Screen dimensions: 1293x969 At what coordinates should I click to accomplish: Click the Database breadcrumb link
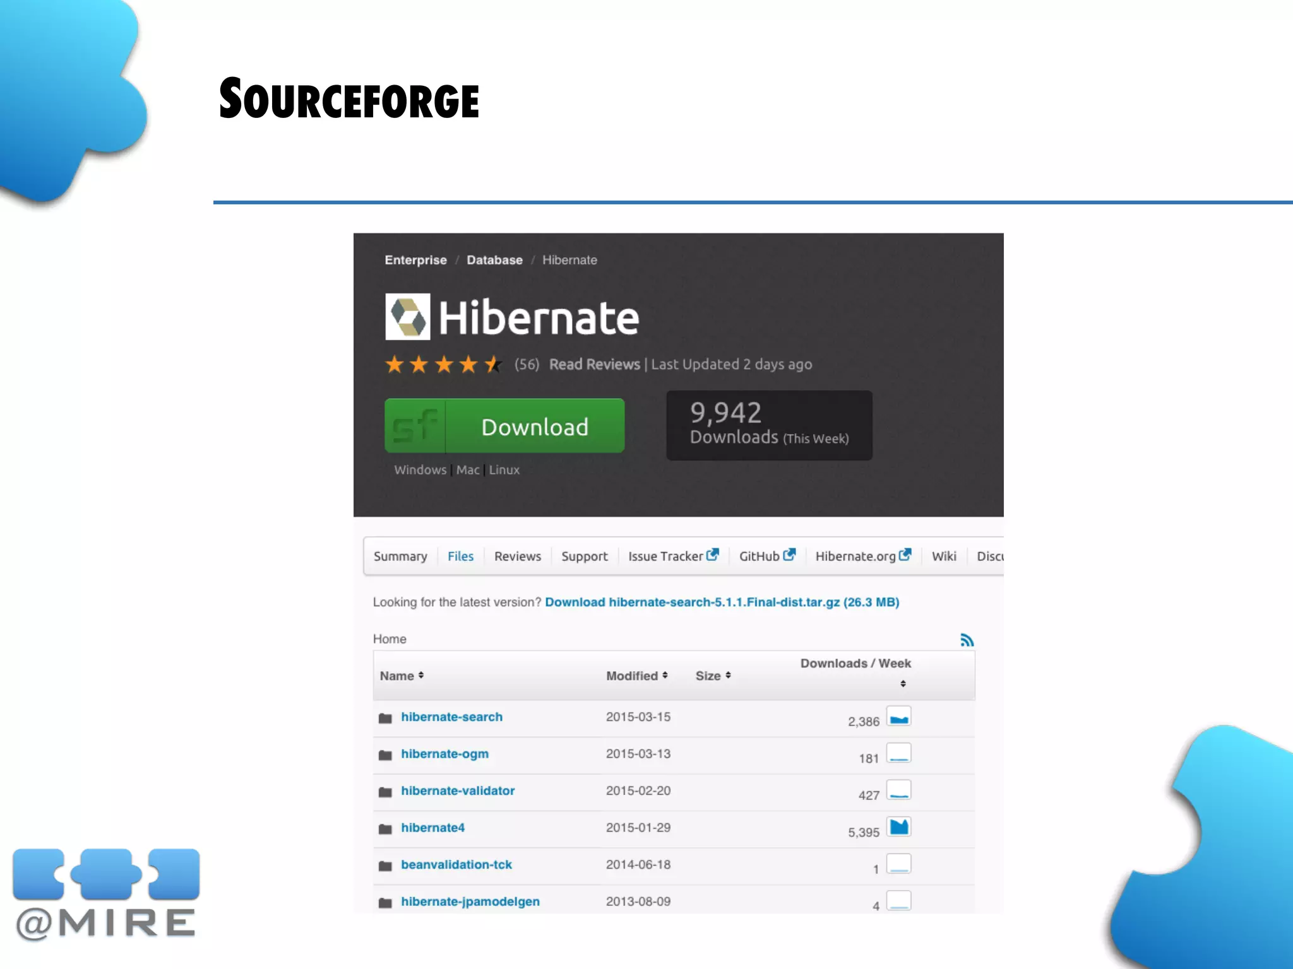tap(494, 260)
